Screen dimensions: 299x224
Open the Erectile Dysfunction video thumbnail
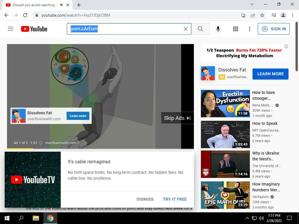click(x=225, y=104)
